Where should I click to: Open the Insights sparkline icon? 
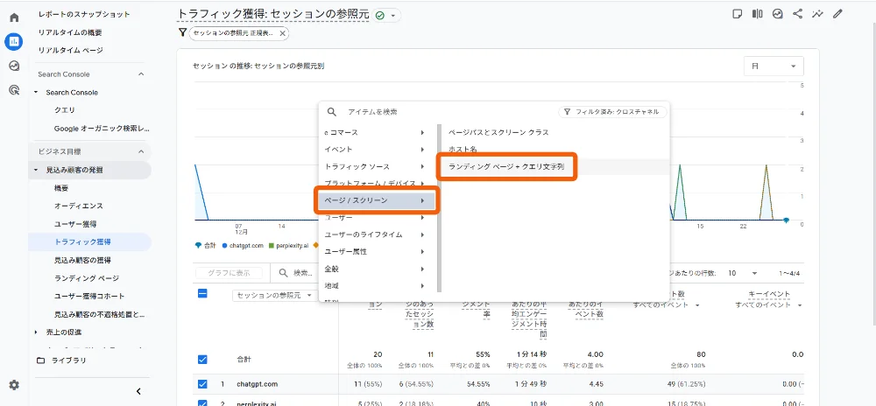(x=818, y=14)
